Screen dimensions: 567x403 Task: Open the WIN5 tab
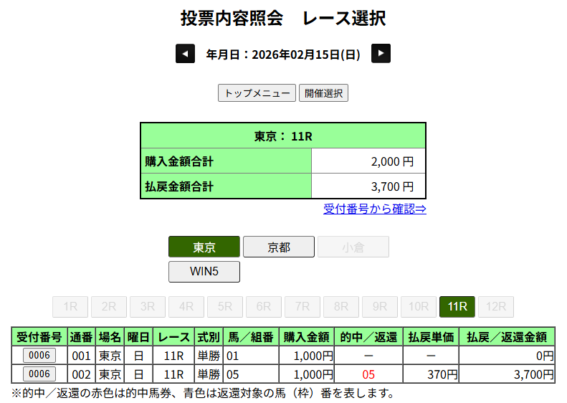tap(204, 272)
